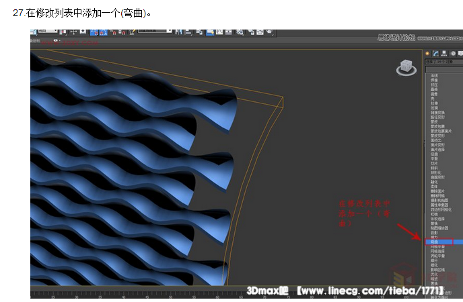Choose 体积选择 in the modifier list
This screenshot has width=463, height=302.
[437, 219]
